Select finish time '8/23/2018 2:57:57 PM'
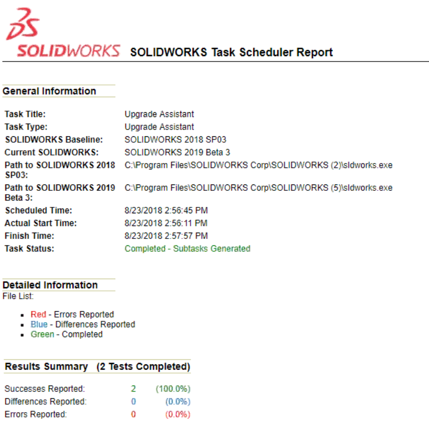The height and width of the screenshot is (425, 429). tap(166, 236)
